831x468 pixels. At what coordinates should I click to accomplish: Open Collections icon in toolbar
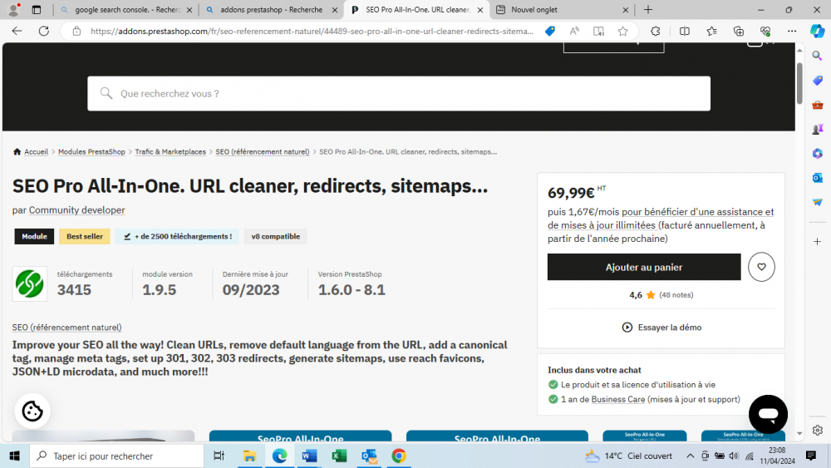point(739,32)
